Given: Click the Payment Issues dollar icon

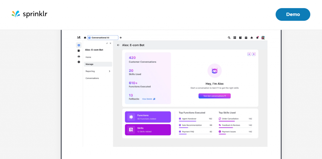Looking at the screenshot, I should [220, 132].
